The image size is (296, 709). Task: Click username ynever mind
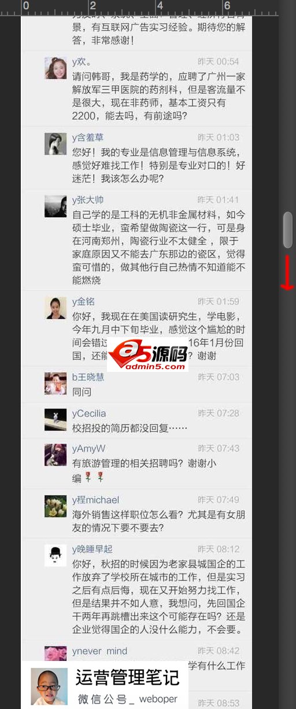100,651
